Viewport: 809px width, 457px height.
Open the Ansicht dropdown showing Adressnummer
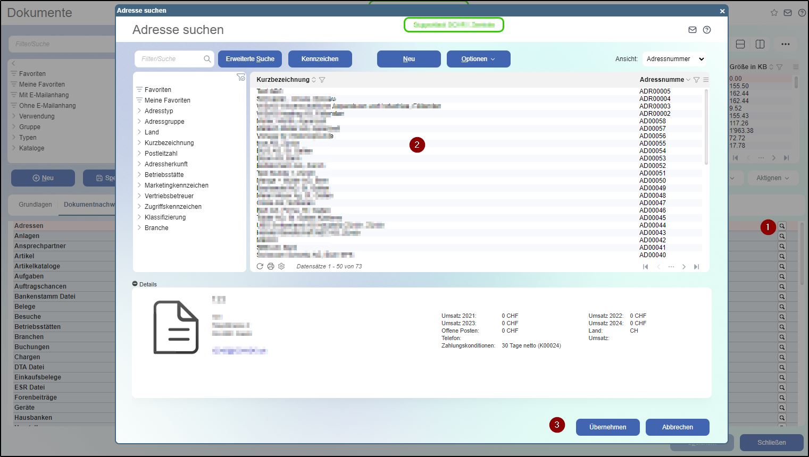click(x=674, y=59)
